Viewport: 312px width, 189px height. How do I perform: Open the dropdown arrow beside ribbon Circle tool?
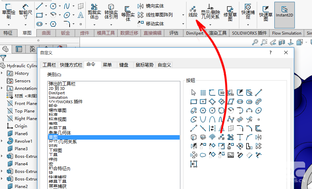point(60,6)
